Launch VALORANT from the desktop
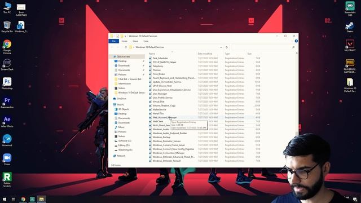361x203 pixels. pos(350,45)
